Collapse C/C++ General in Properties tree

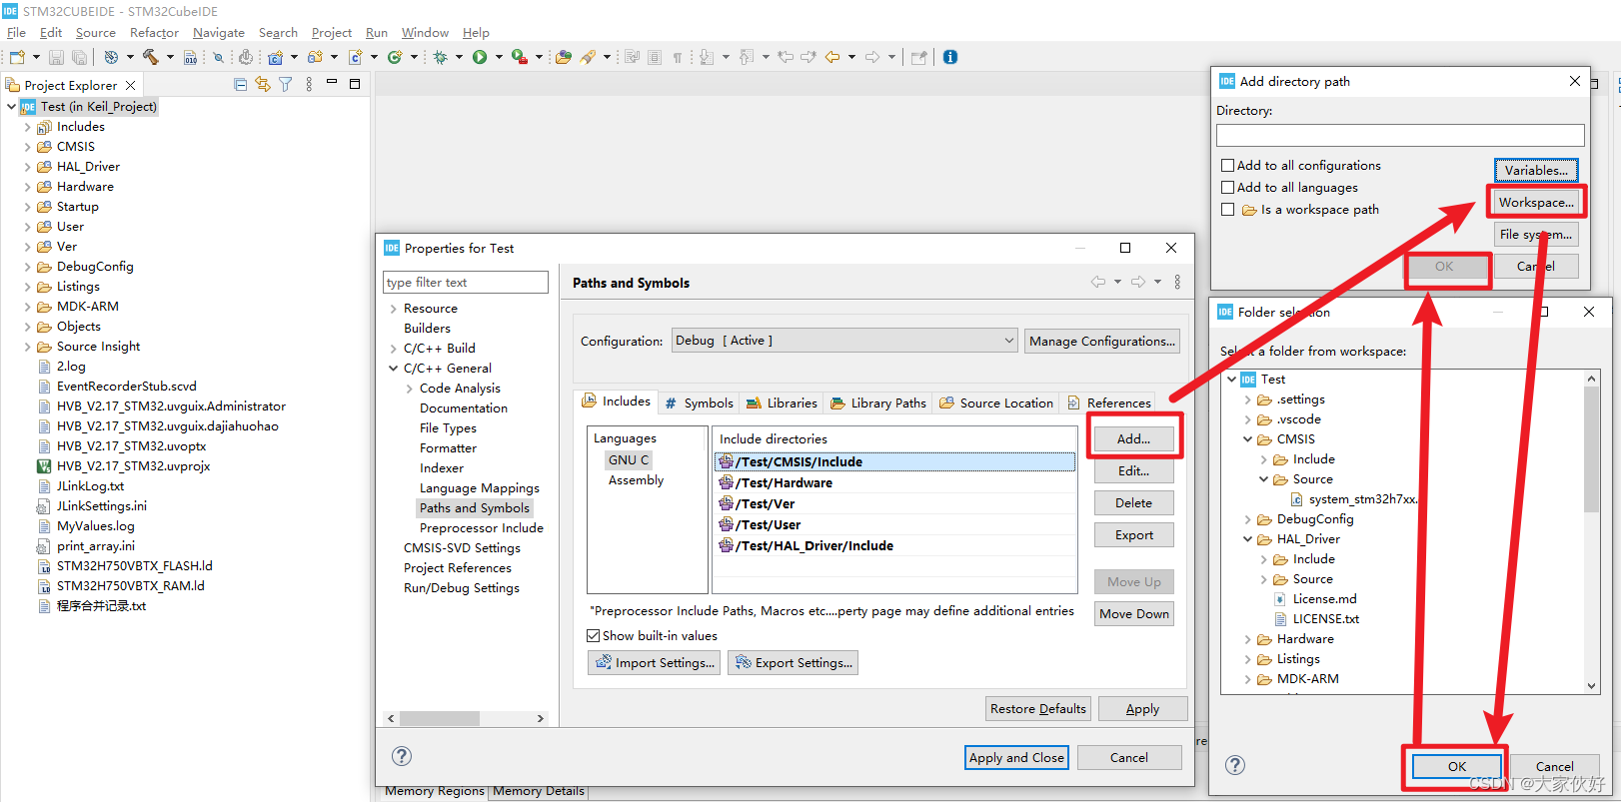pos(393,369)
